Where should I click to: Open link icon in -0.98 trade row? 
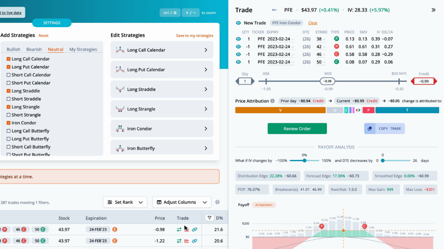coord(195,230)
